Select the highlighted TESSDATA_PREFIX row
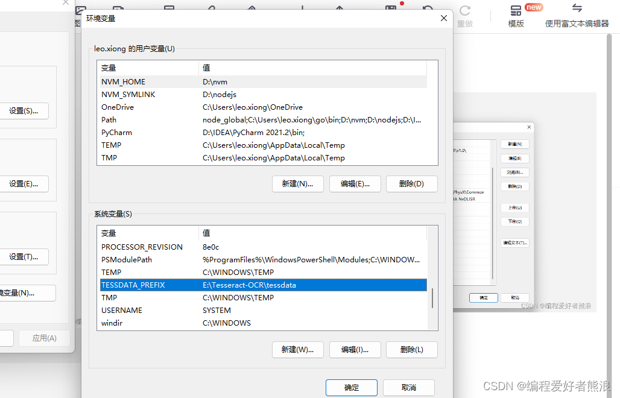Image resolution: width=620 pixels, height=398 pixels. (264, 285)
